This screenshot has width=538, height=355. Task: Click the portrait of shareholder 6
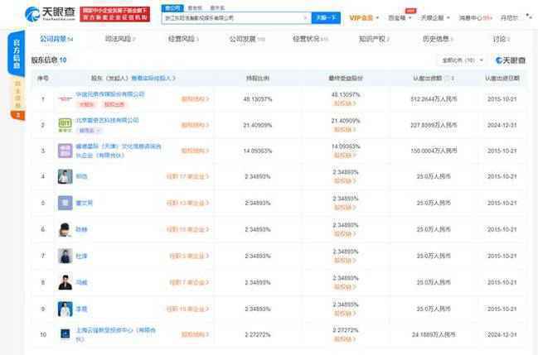point(65,229)
